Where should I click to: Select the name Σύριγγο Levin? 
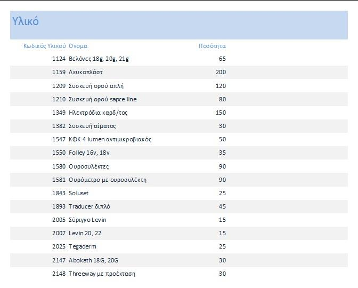click(87, 220)
